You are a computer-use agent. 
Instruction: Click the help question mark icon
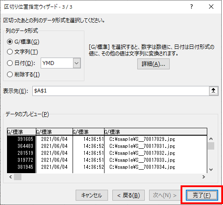192,7
